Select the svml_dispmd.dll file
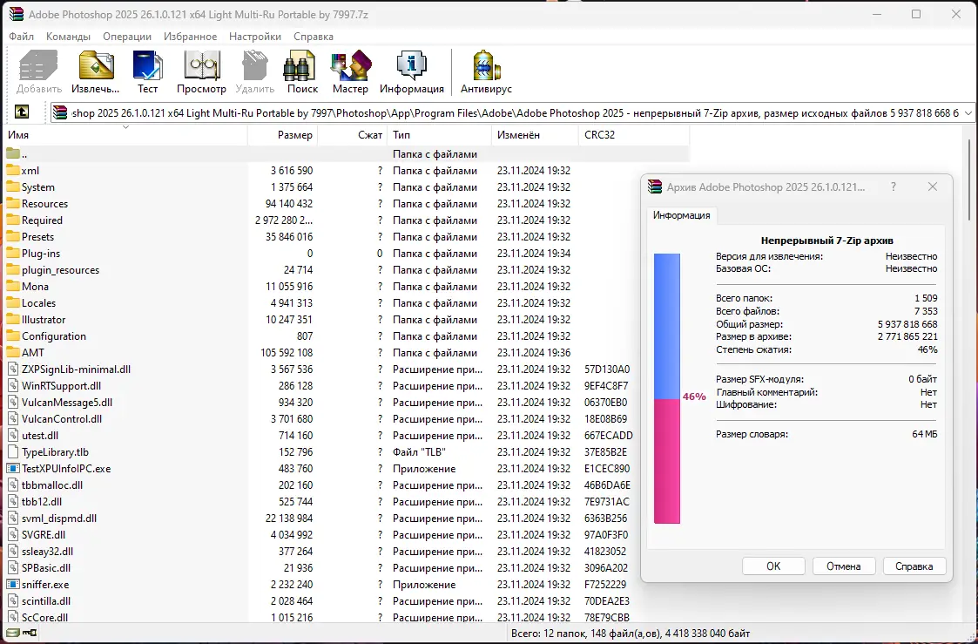 click(x=347, y=518)
